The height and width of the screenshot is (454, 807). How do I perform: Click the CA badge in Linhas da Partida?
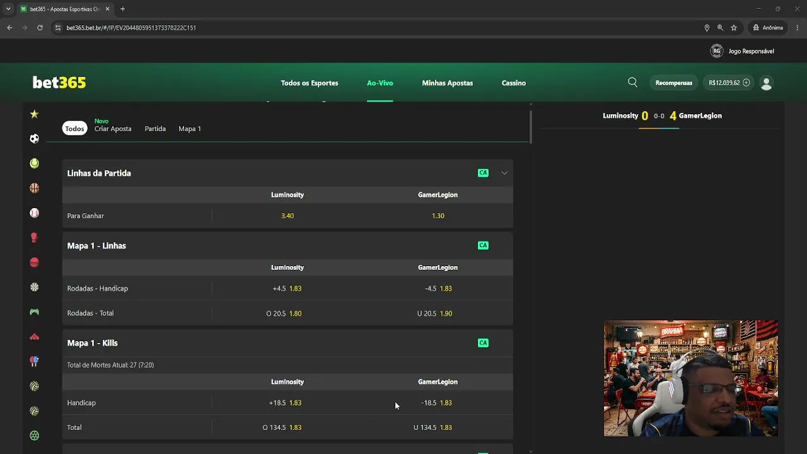[x=483, y=173]
